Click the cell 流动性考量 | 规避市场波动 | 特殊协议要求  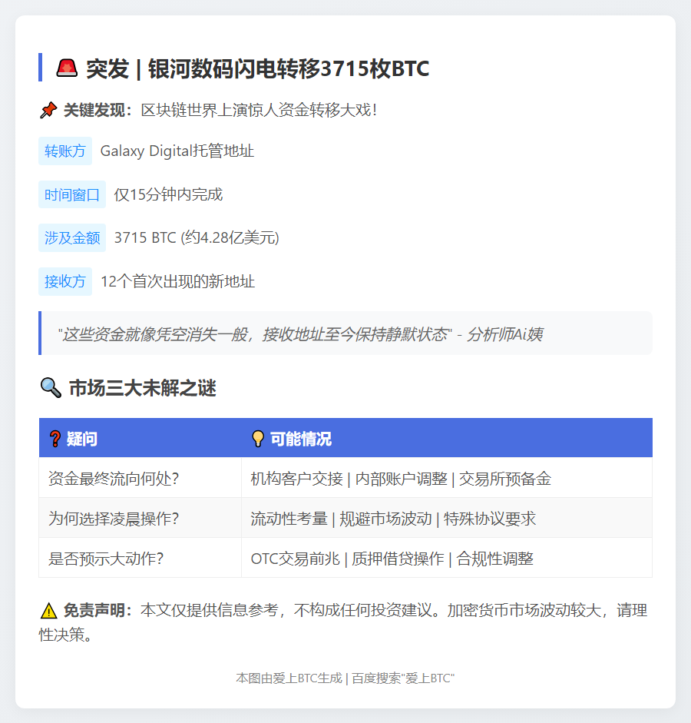(447, 519)
